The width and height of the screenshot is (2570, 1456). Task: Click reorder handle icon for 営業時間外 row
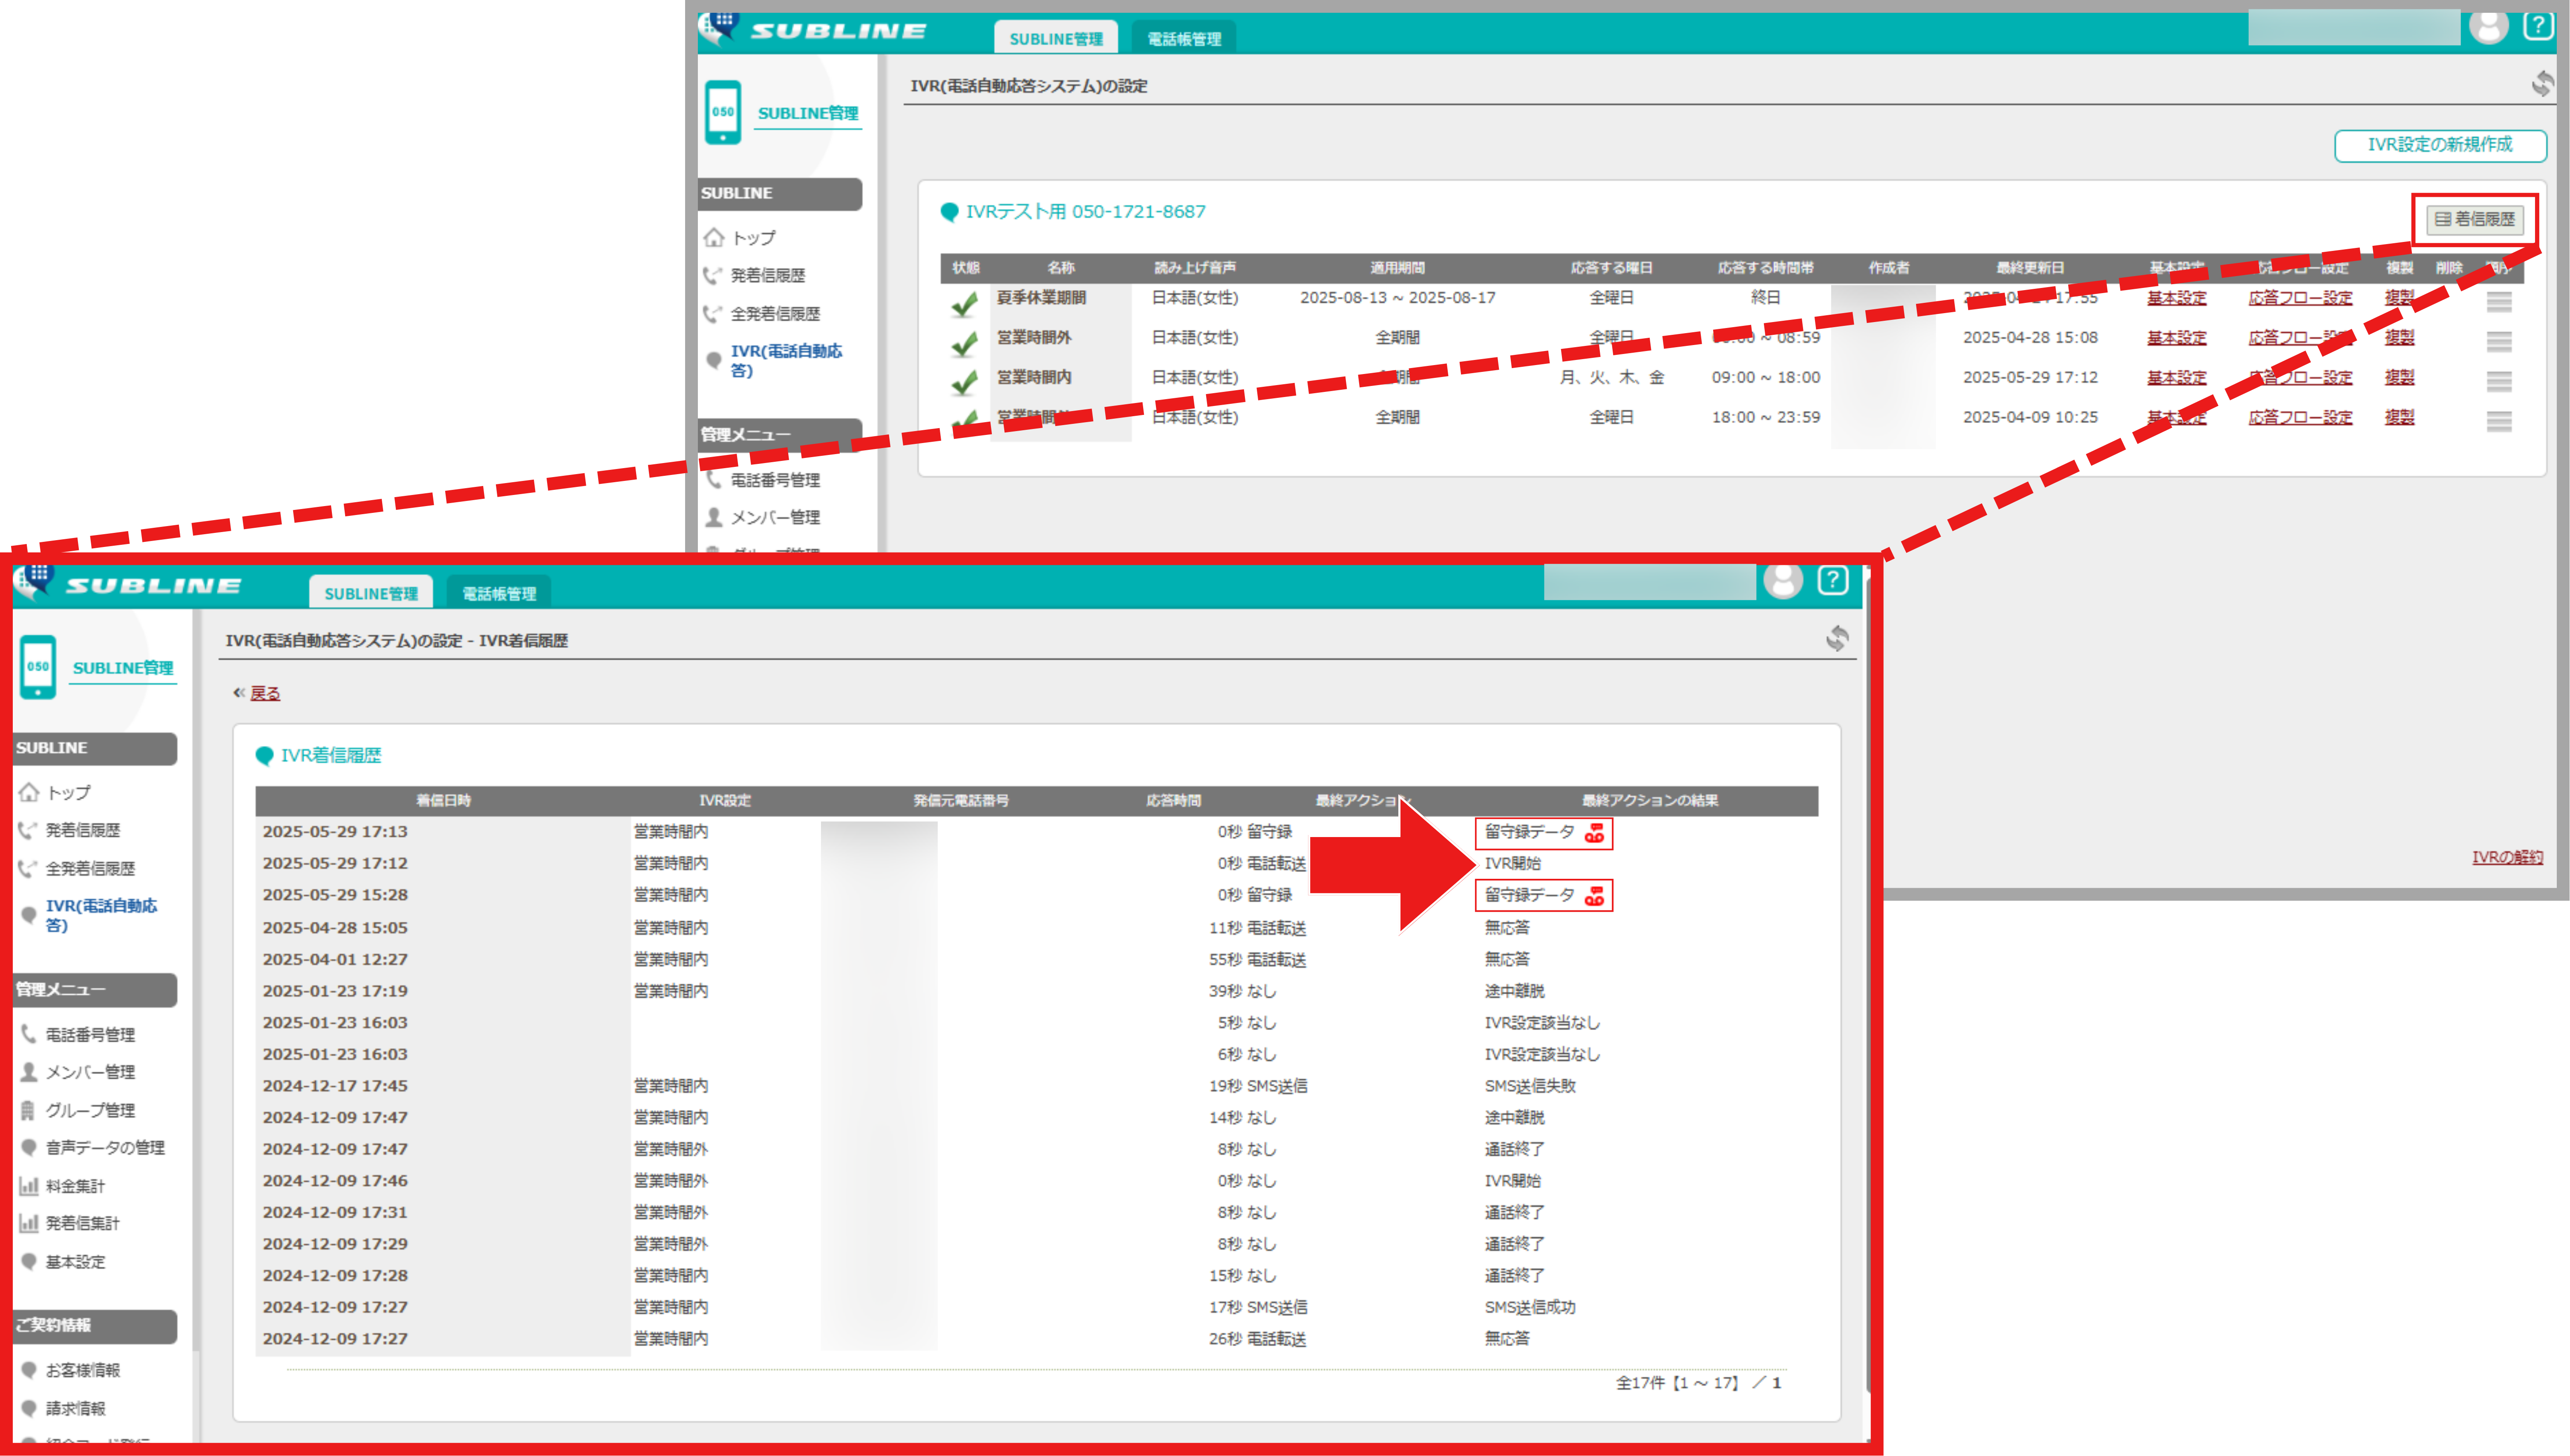2499,341
